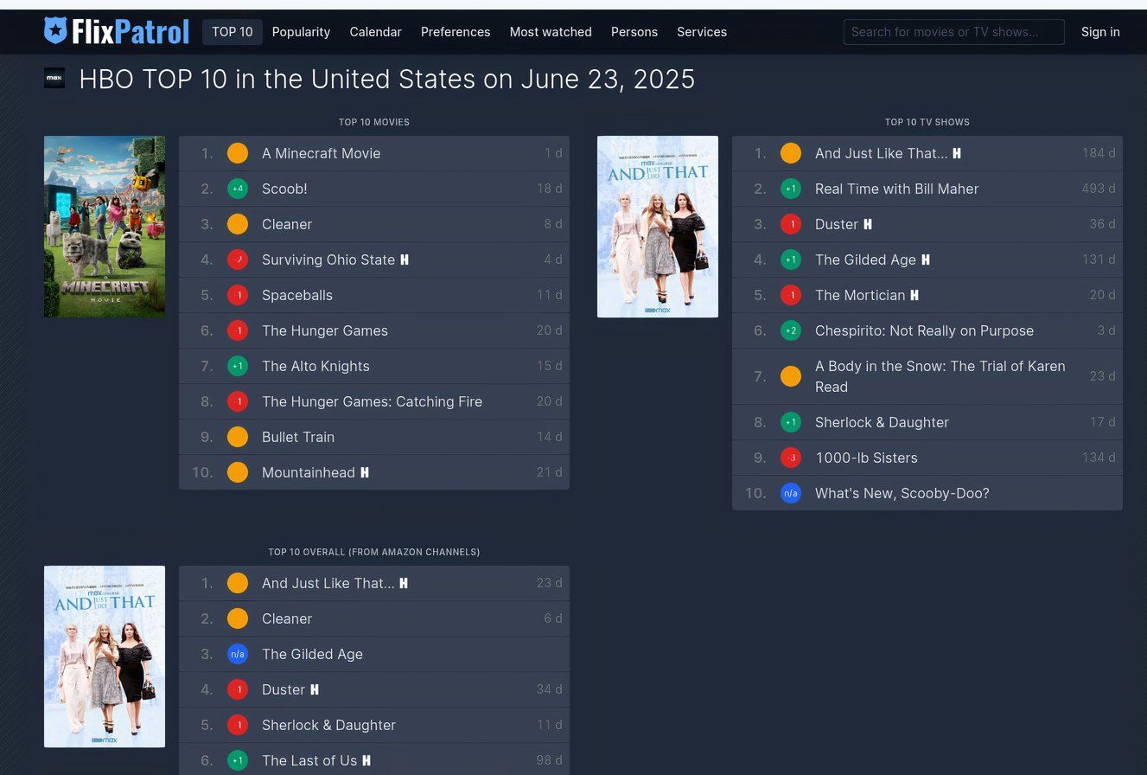Image resolution: width=1147 pixels, height=775 pixels.
Task: Open Cleaner in the Top 10 Movies list
Action: [287, 224]
